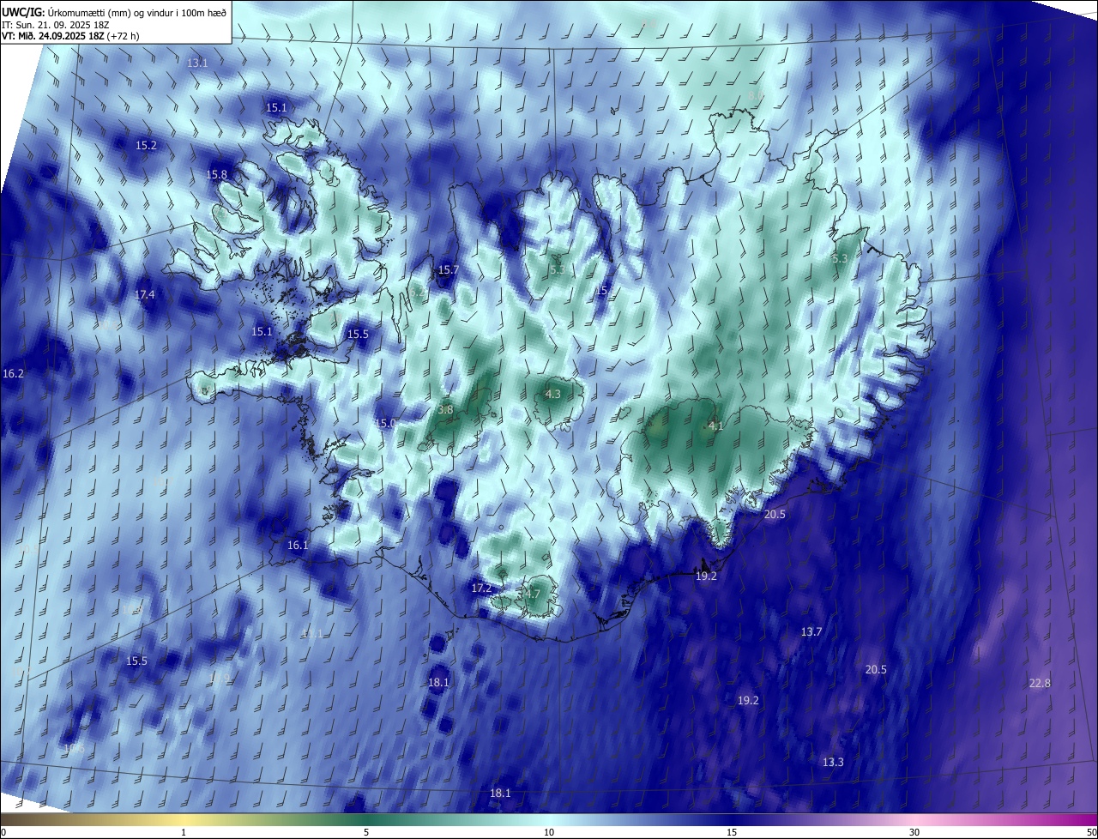Click the 15.8 value label
Screen dimensions: 1098x839
[216, 175]
